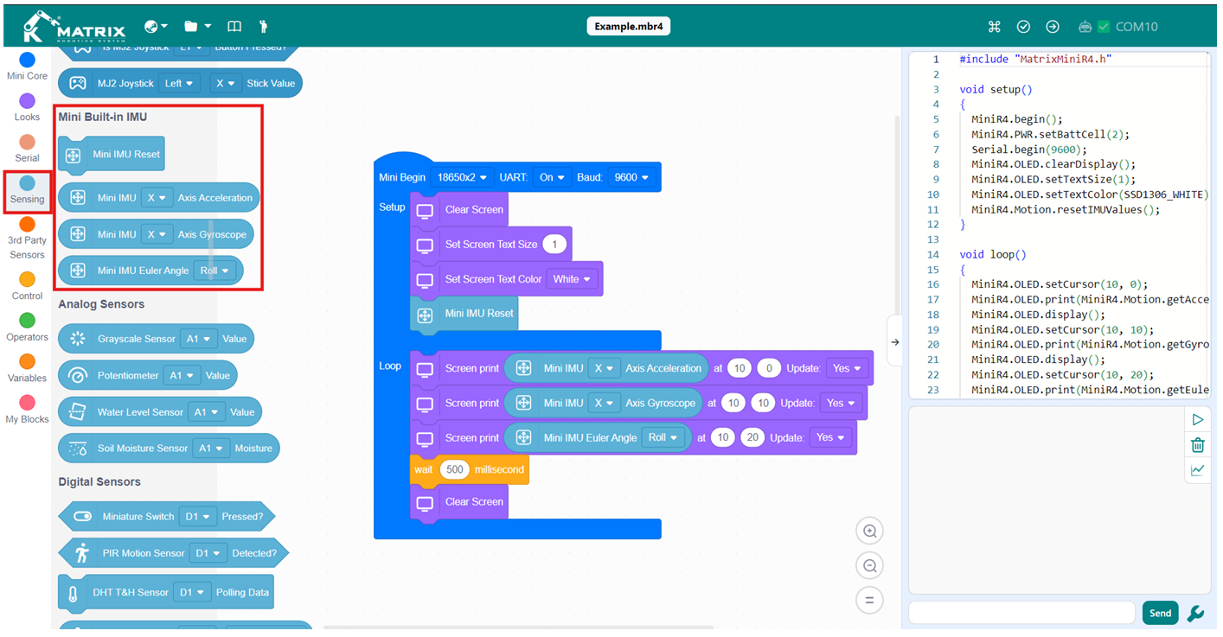Viewport: 1223px width, 637px height.
Task: Open Miniature Switch D1 port dropdown
Action: 197,517
